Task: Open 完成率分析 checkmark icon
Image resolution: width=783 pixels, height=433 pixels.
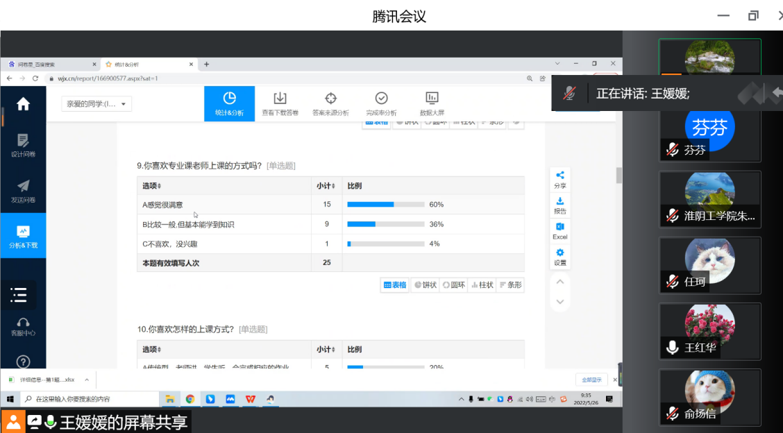Action: 381,99
